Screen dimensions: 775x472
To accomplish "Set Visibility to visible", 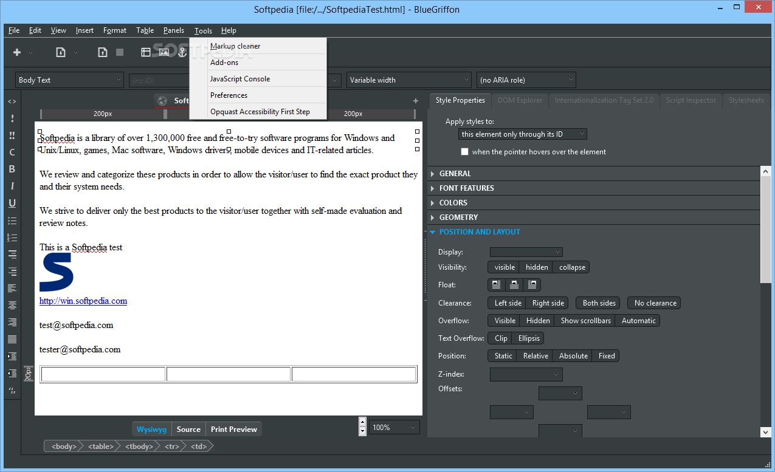I will (x=504, y=267).
